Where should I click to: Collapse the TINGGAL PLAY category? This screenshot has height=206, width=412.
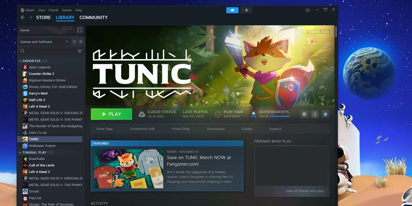coord(20,153)
